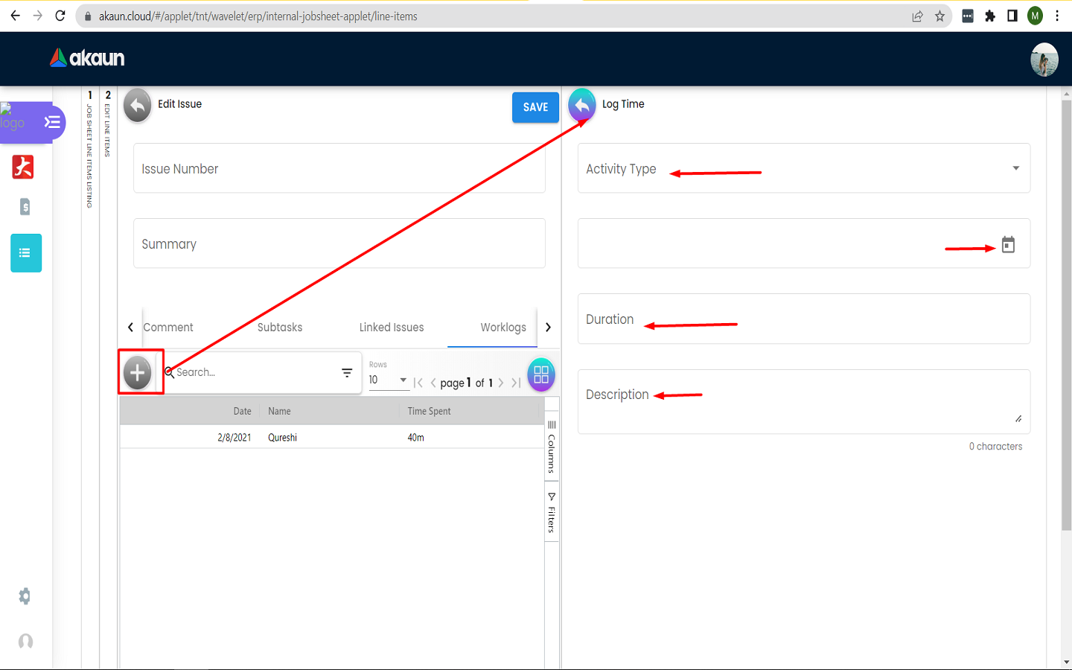1072x670 pixels.
Task: Toggle the sidebar menu collapse icon
Action: pyautogui.click(x=52, y=122)
